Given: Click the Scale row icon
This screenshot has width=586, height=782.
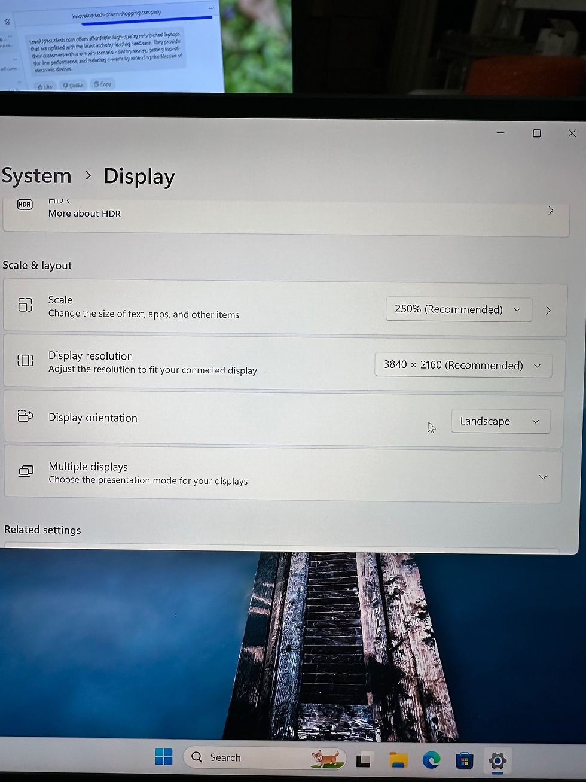Looking at the screenshot, I should coord(25,305).
